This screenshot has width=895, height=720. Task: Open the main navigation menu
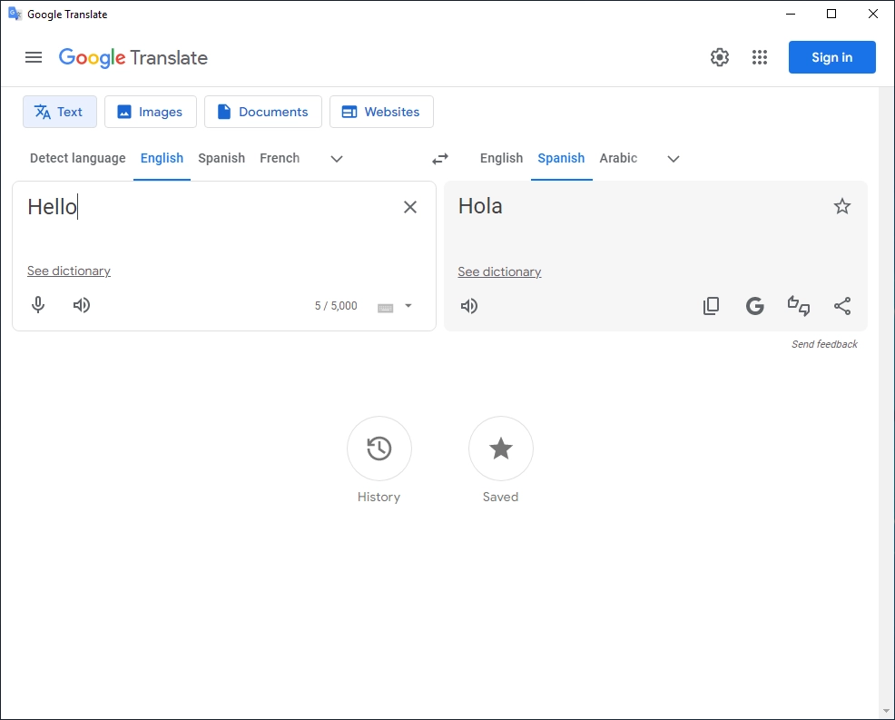[x=34, y=57]
